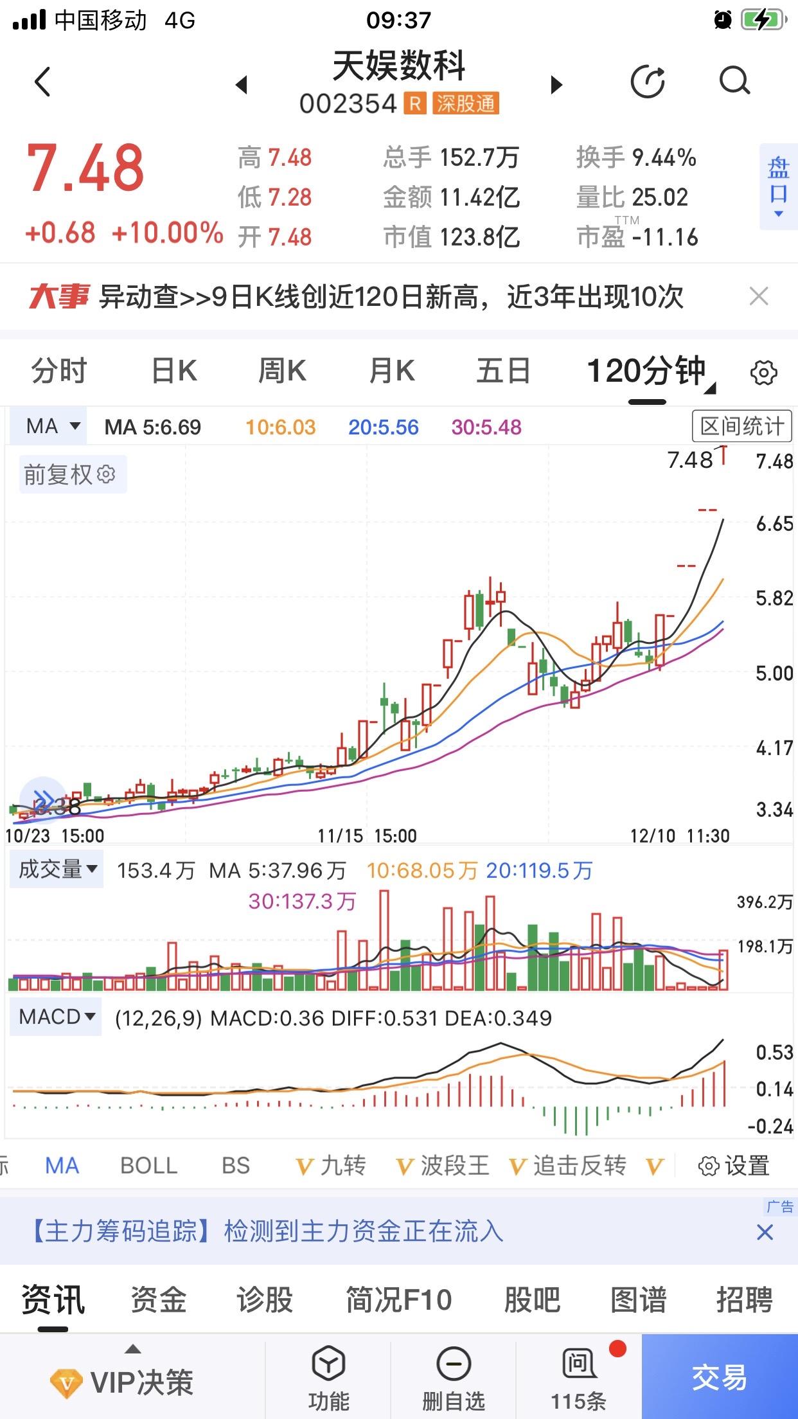Viewport: 798px width, 1419px height.
Task: Open the 资讯 tab
Action: coord(53,1299)
